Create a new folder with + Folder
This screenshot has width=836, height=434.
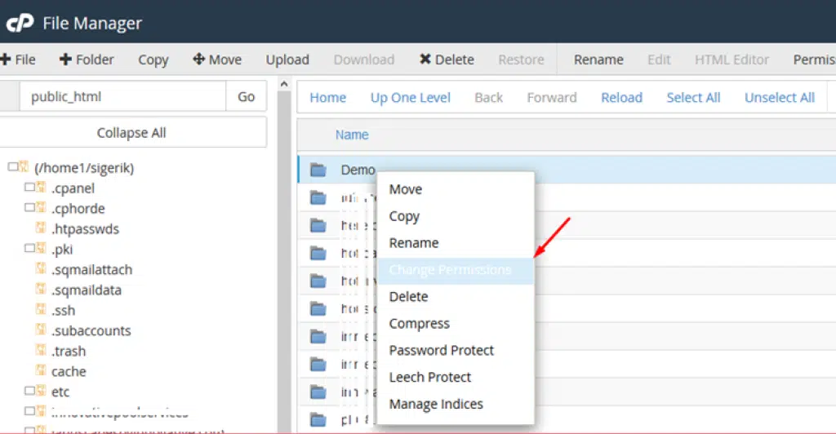(x=87, y=60)
